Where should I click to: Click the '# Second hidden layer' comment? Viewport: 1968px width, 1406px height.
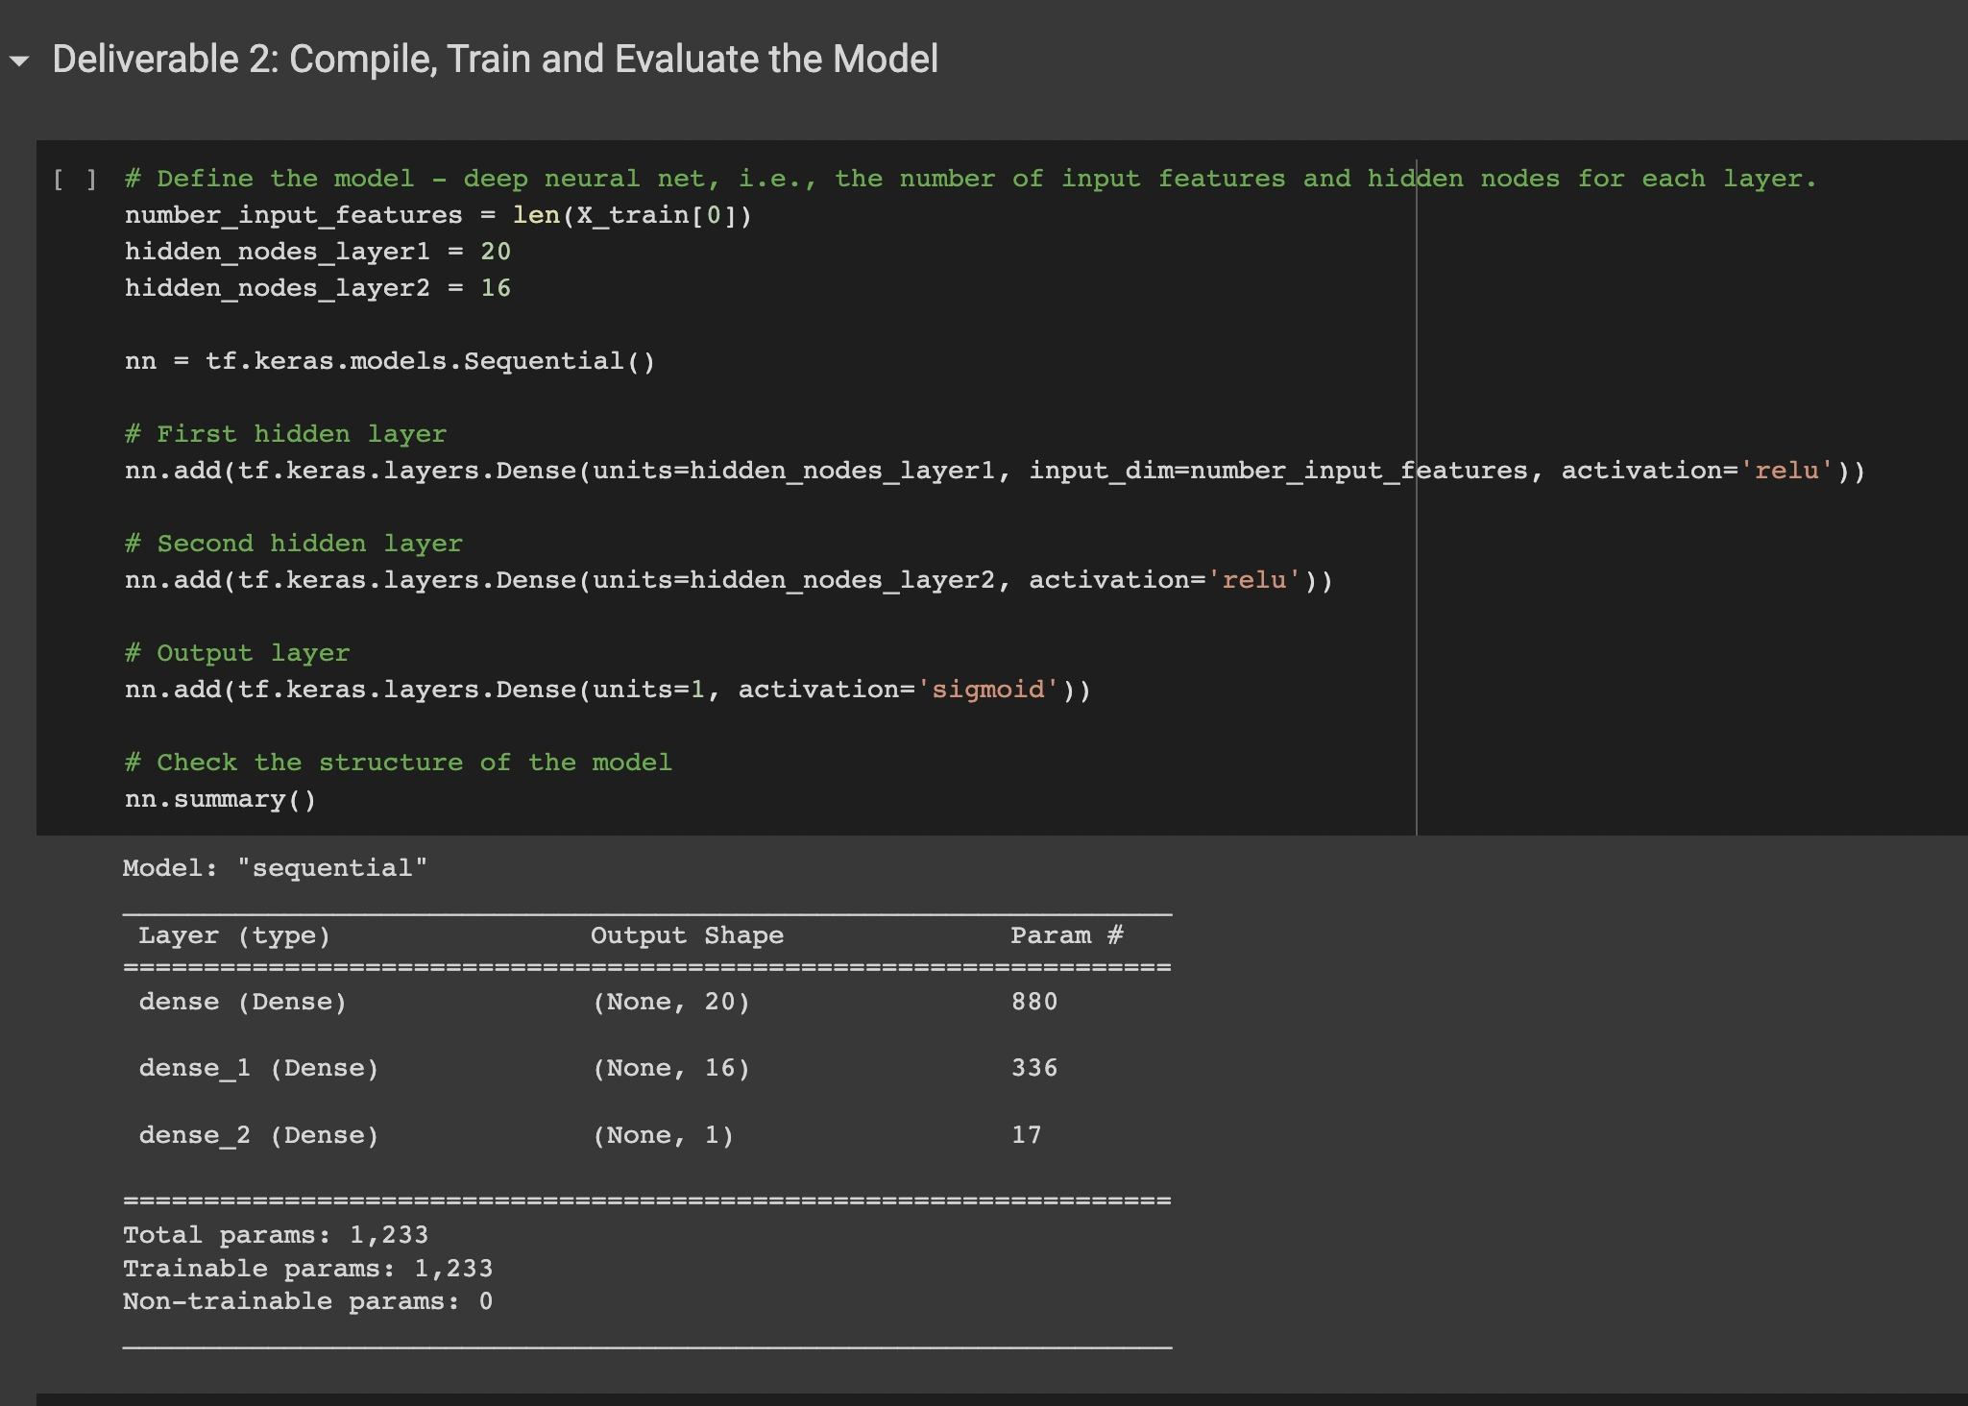[294, 545]
